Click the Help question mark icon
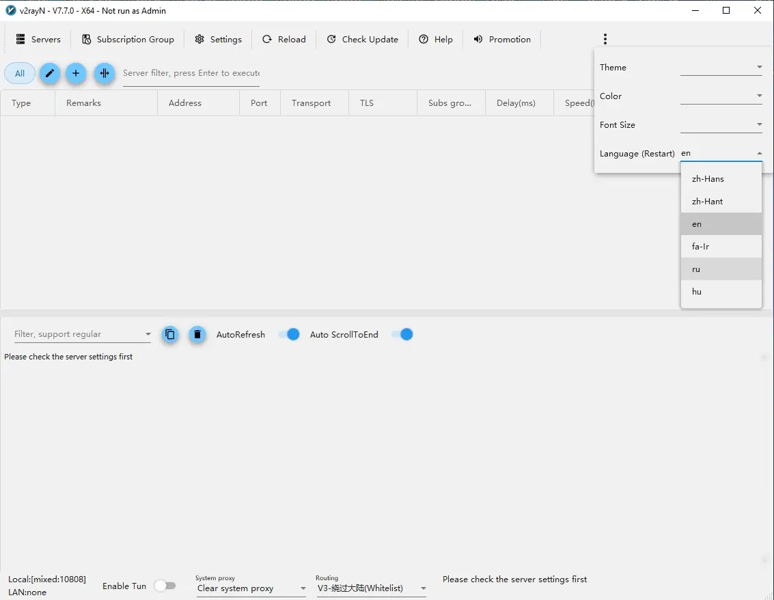Viewport: 774px width, 600px height. click(x=424, y=39)
